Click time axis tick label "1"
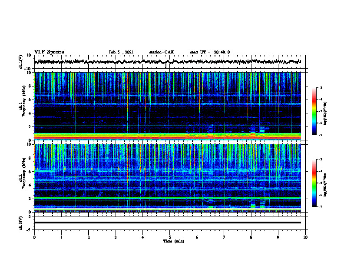Screen dimensions: 344x266 (x=61, y=237)
